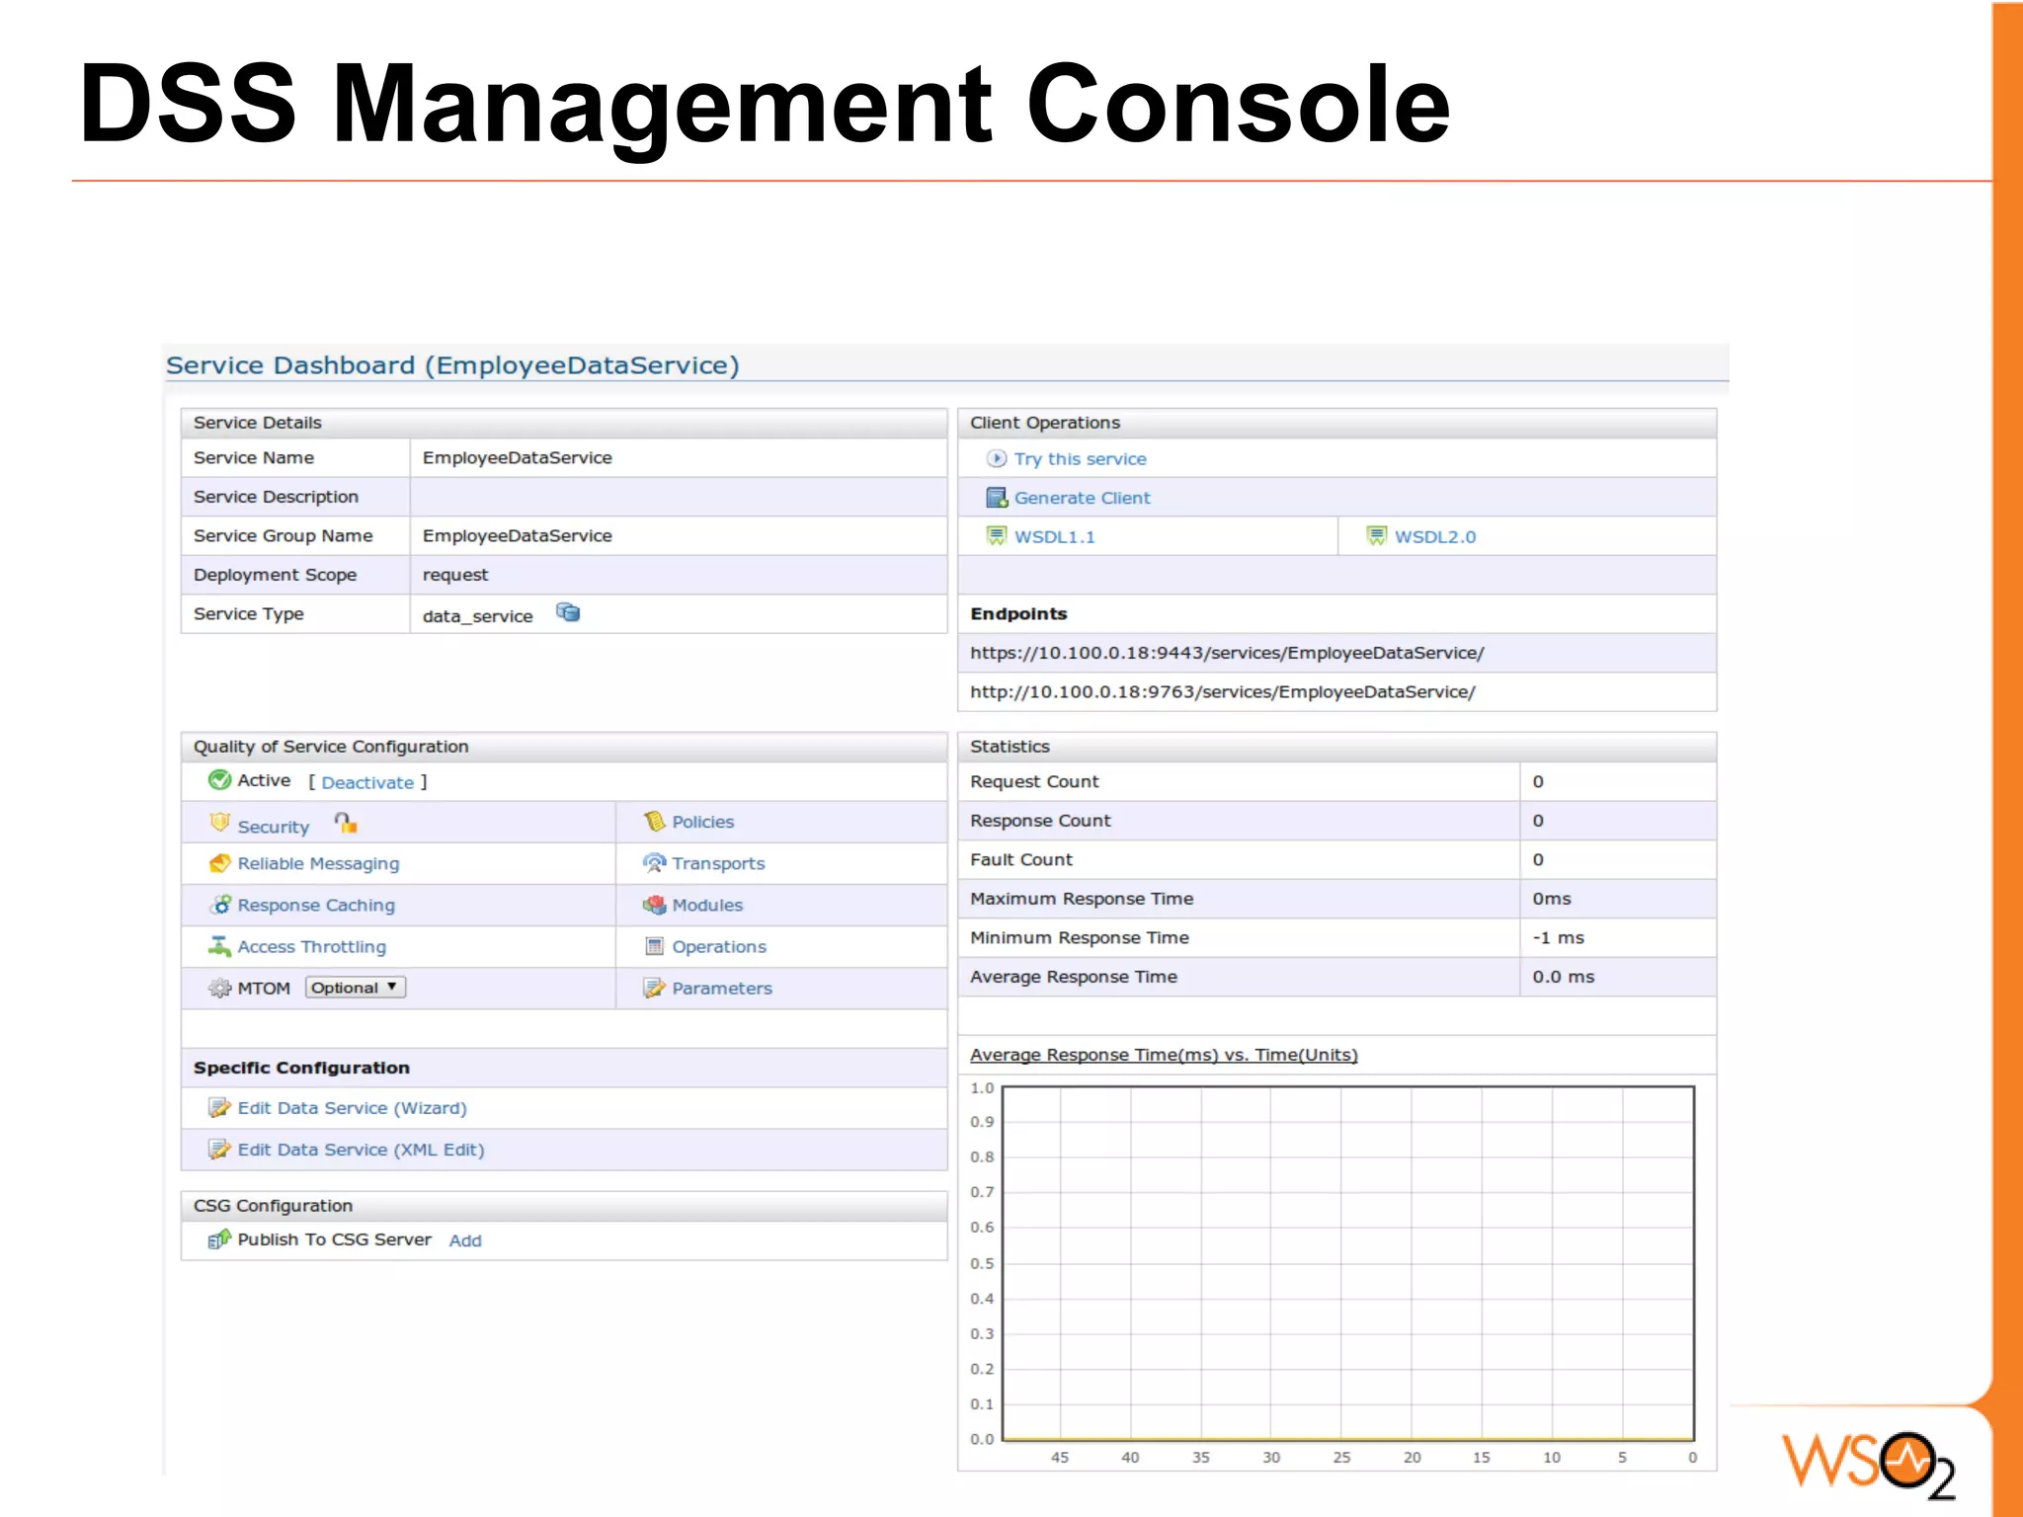This screenshot has width=2023, height=1517.
Task: Click the unlocked padlock icon next to Security
Action: 346,822
